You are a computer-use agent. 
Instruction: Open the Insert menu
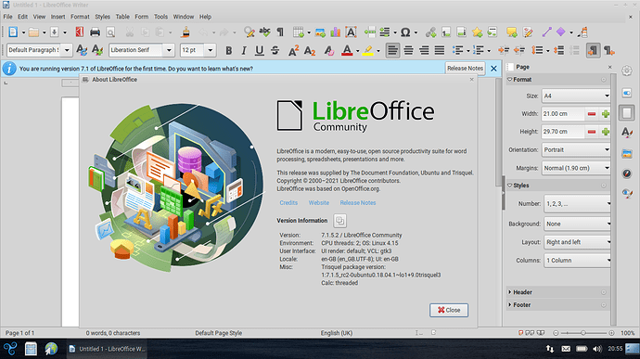tap(58, 17)
